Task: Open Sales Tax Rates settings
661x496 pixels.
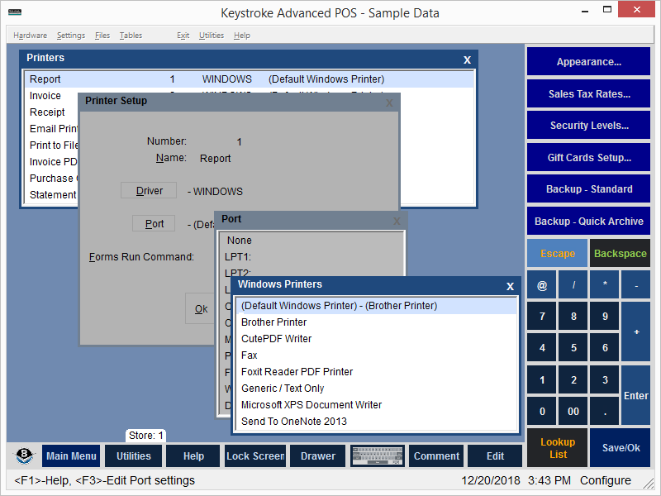Action: tap(588, 94)
